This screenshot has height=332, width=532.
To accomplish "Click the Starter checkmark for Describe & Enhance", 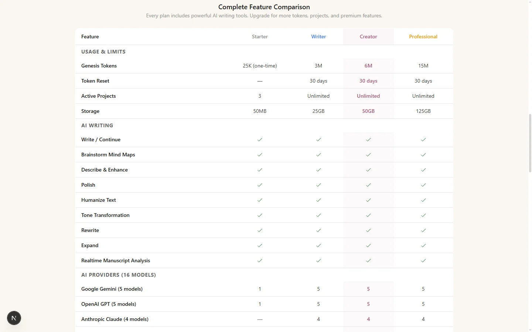I will (x=260, y=170).
